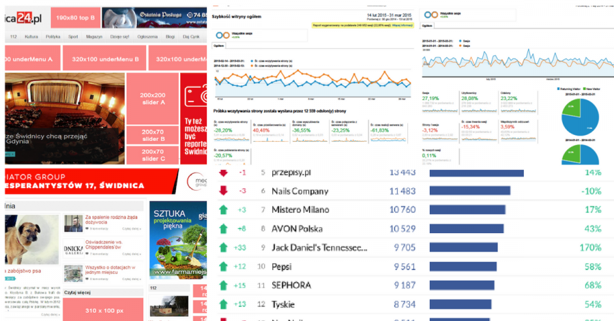Click the med group circular logo

196,181
